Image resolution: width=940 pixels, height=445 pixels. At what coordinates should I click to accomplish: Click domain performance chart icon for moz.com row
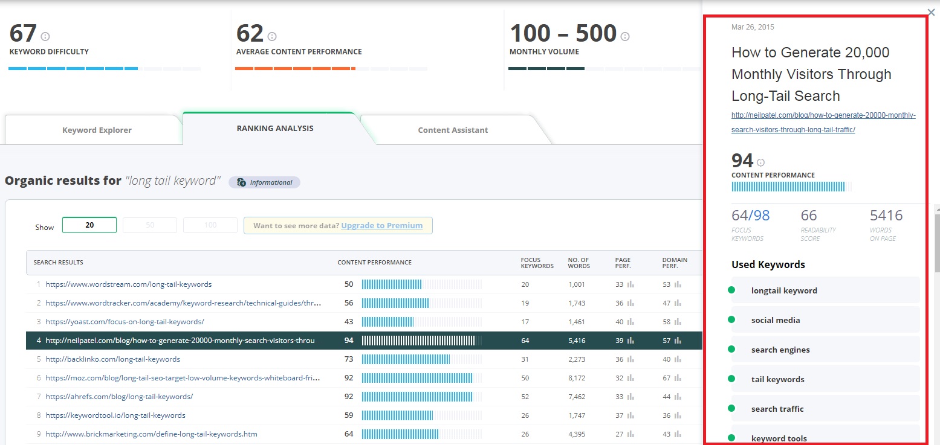coord(678,378)
